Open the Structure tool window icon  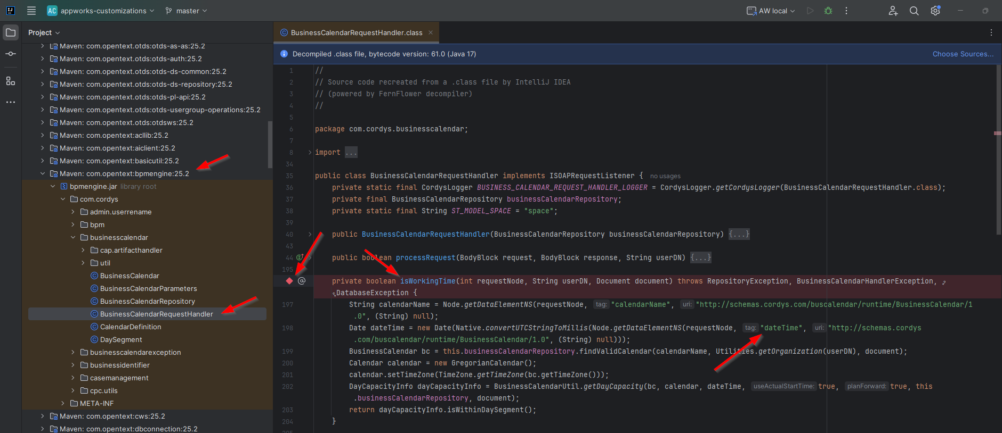pos(11,81)
